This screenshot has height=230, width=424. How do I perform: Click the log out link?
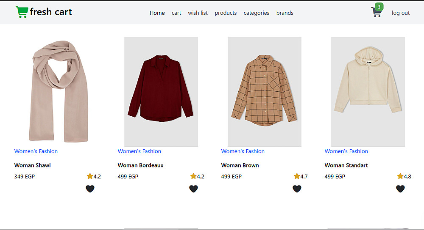[400, 13]
